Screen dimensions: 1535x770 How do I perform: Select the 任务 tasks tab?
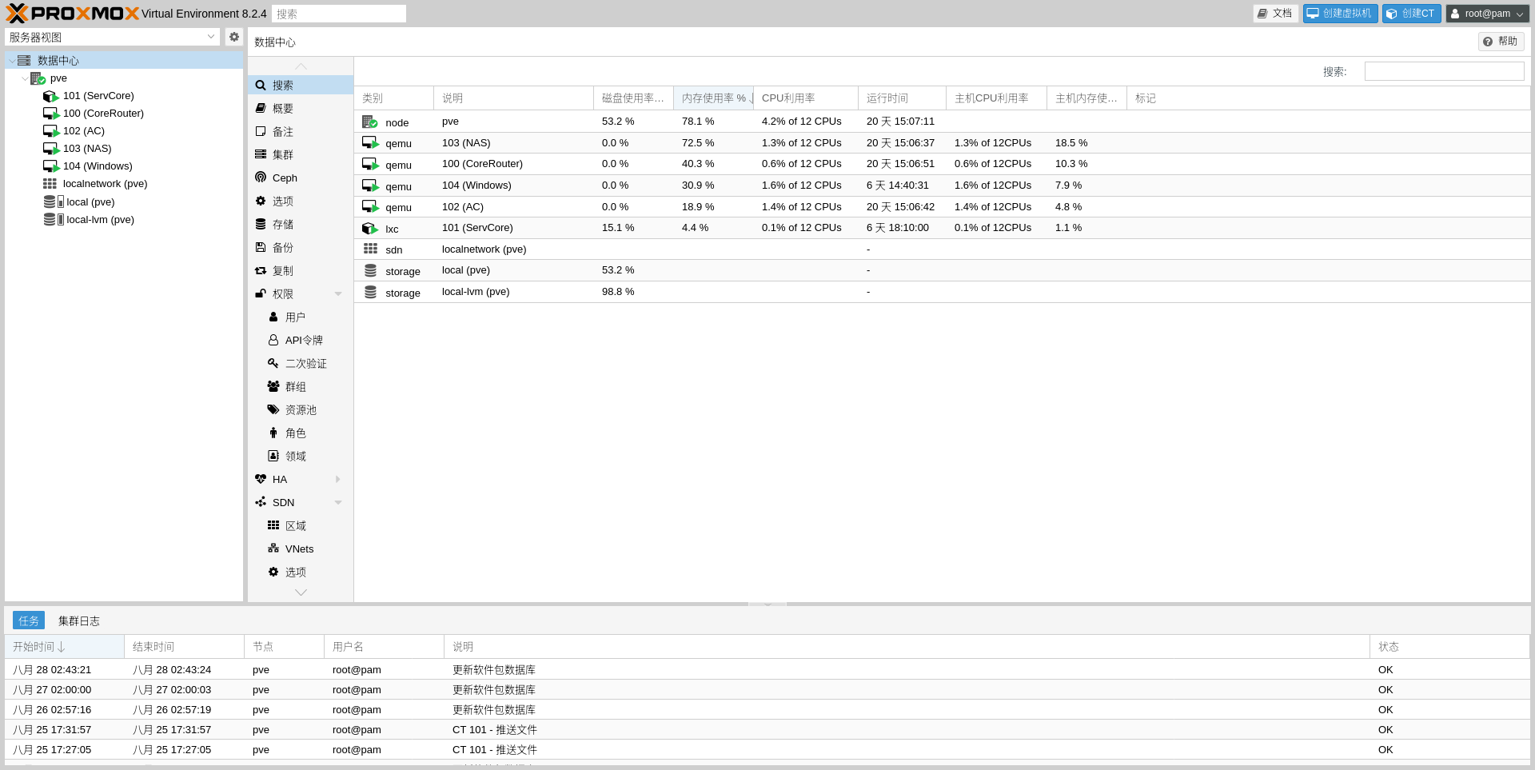(29, 621)
